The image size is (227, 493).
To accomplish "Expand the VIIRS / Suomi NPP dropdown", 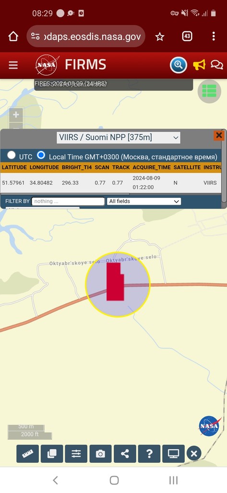I will (119, 137).
